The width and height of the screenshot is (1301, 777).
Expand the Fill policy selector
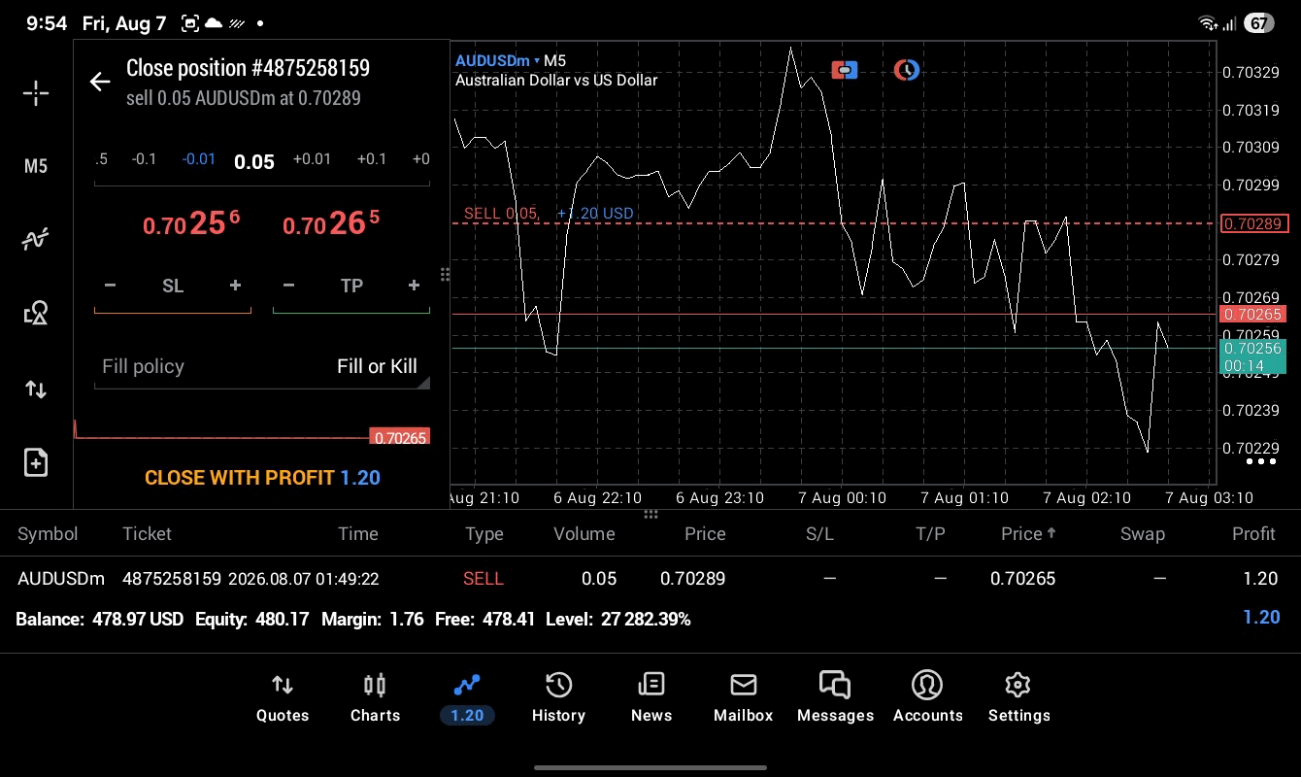[x=262, y=366]
